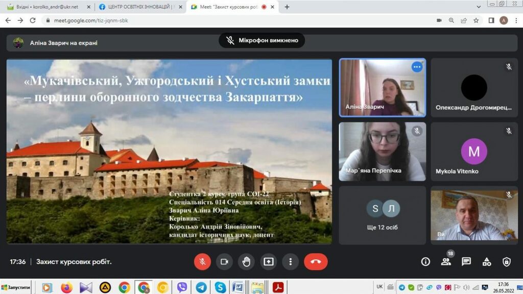Bookmark this page with the star icon
This screenshot has height=294, width=523.
point(476,20)
